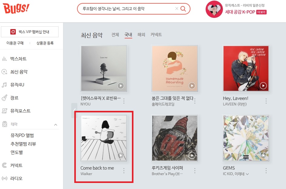This screenshot has width=286, height=189.
Task: Switch to the 해외 tab
Action: pyautogui.click(x=141, y=35)
